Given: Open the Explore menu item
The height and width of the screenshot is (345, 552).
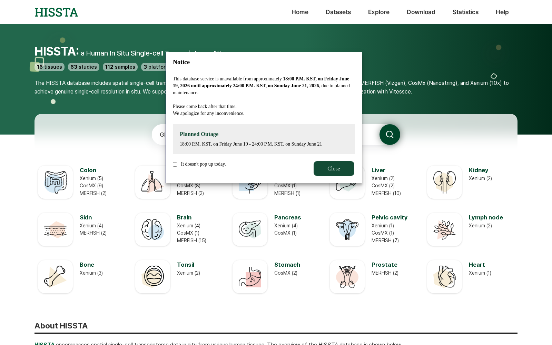Looking at the screenshot, I should tap(379, 12).
